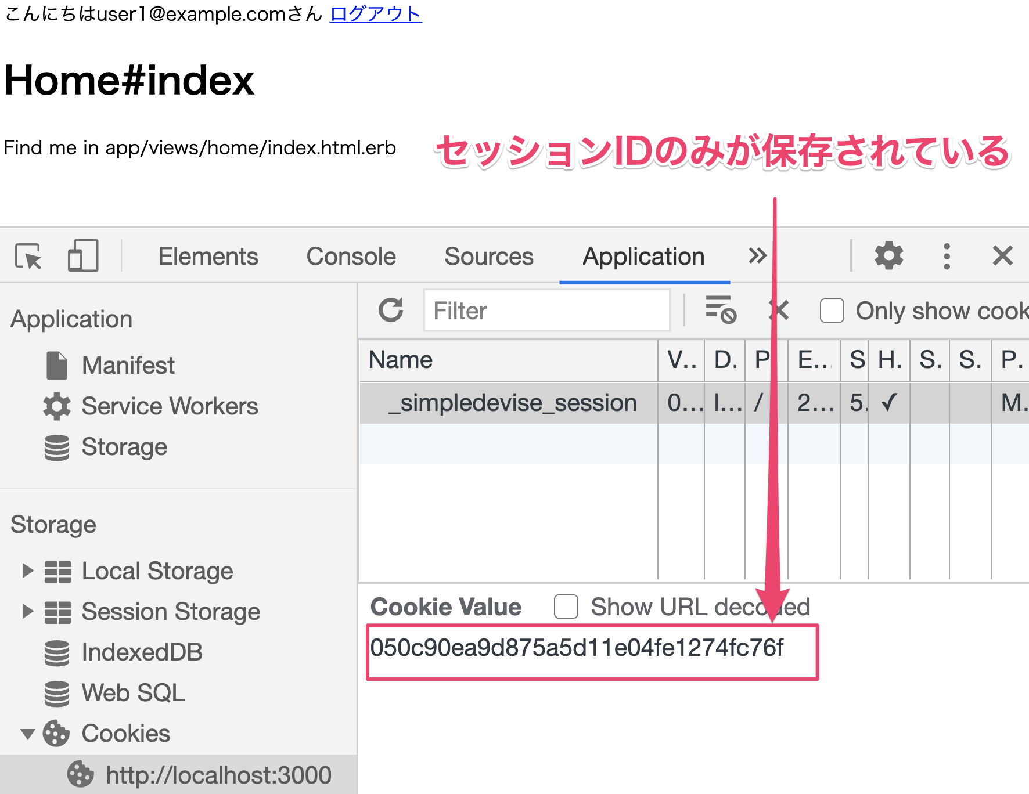Click the inspect element picker icon
Screen dimensions: 1029x794
(28, 256)
